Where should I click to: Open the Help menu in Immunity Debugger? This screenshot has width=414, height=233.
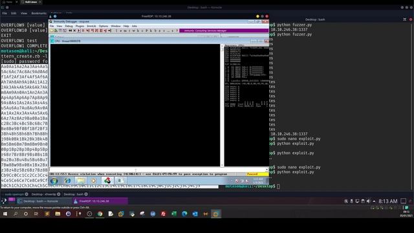click(x=126, y=26)
